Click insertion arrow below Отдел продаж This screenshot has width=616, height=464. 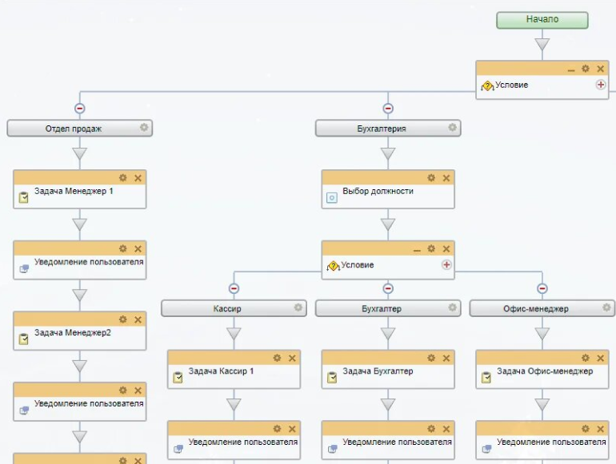pos(80,153)
